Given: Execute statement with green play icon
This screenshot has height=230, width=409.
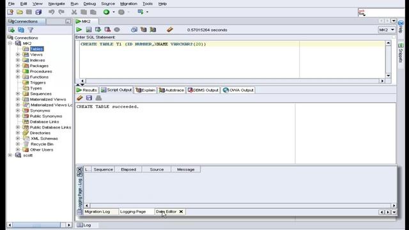Looking at the screenshot, I should coord(79,30).
